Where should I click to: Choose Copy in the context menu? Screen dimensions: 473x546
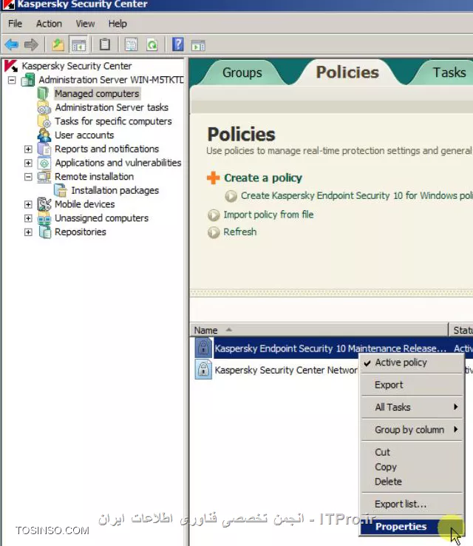click(412, 467)
